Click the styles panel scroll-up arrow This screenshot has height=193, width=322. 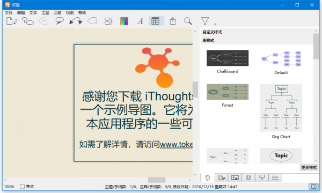pyautogui.click(x=316, y=31)
